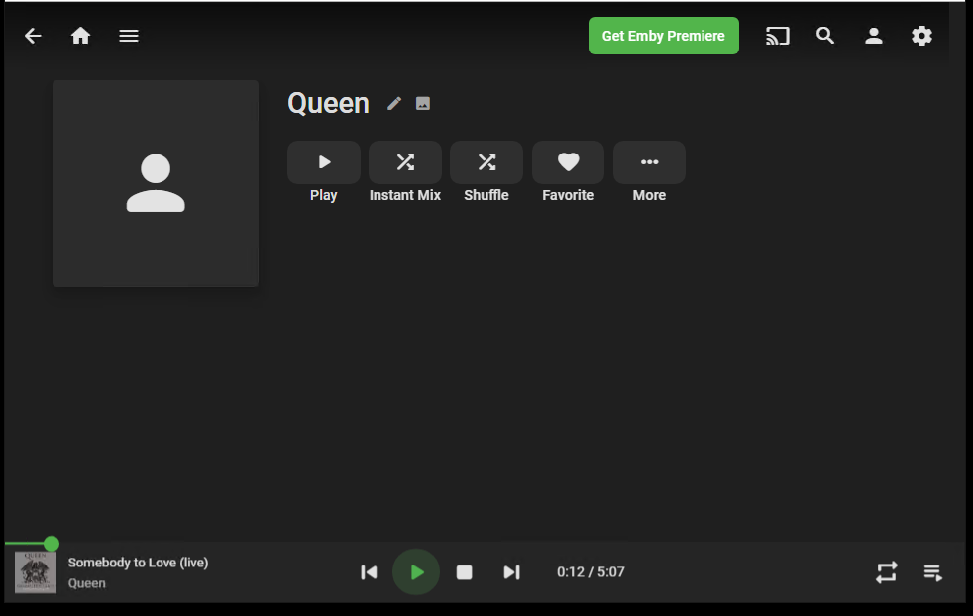Open the More options menu
This screenshot has height=616, width=973.
click(x=649, y=162)
